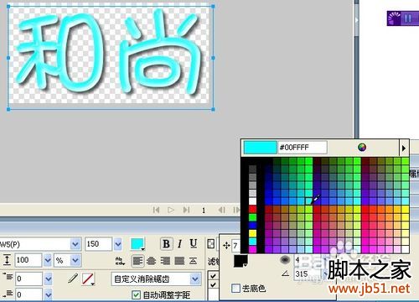Expand the font size dropdown

(118, 244)
